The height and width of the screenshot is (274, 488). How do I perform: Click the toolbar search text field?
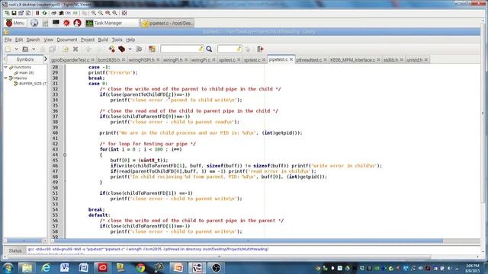[182, 49]
